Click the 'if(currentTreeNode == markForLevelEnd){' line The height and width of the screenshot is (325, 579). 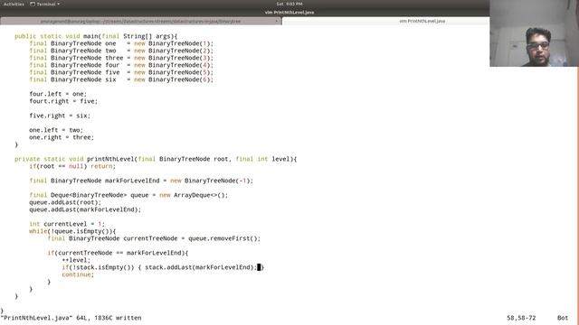coord(118,253)
